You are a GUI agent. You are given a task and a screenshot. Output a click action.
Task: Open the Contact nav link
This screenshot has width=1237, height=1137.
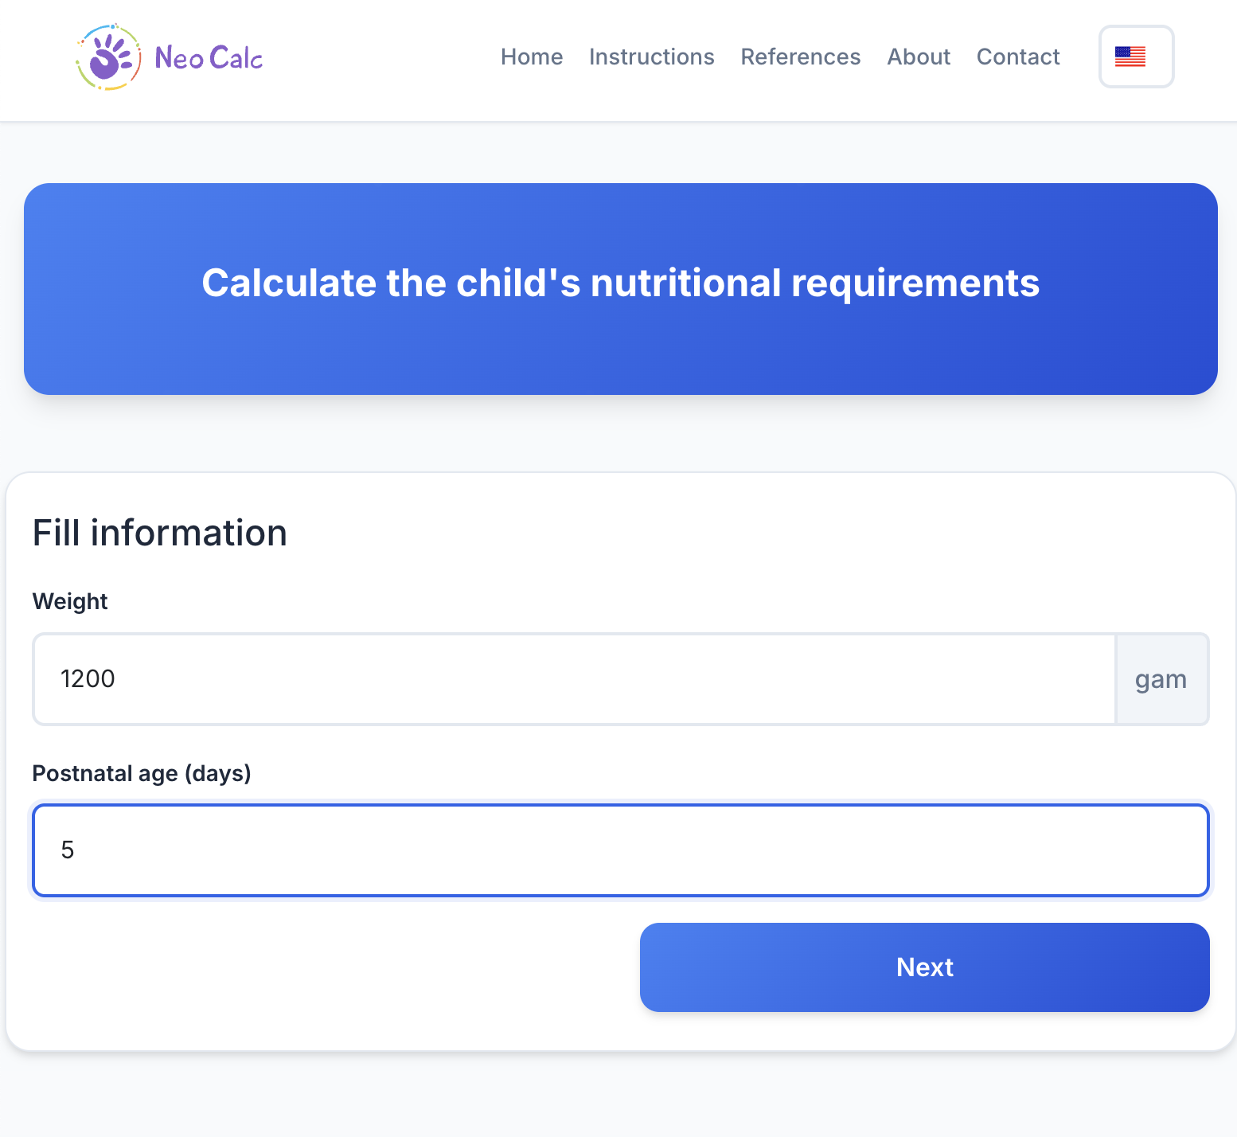pos(1017,57)
